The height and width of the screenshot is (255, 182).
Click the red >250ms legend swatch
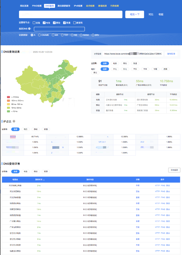(x=9, y=97)
